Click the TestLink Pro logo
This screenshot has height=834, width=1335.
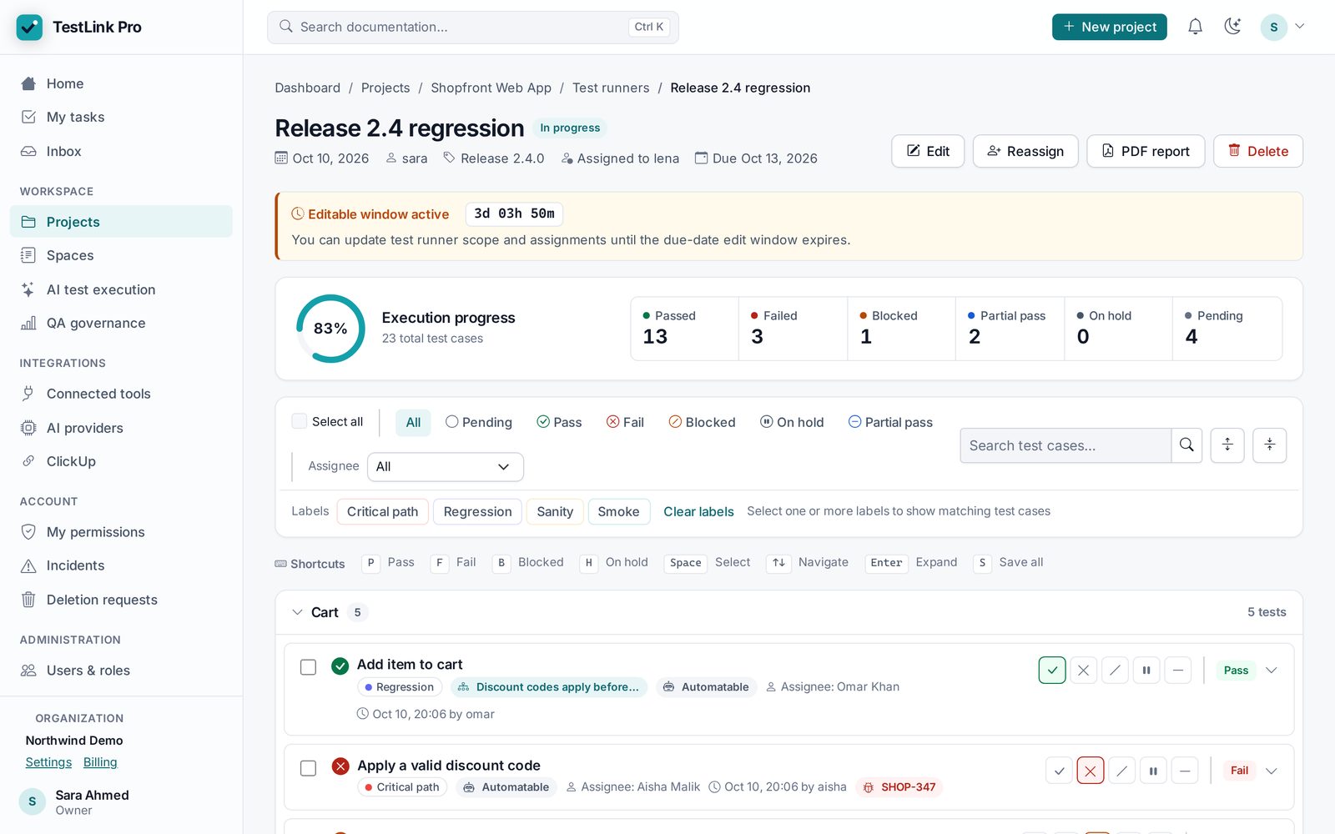(29, 27)
